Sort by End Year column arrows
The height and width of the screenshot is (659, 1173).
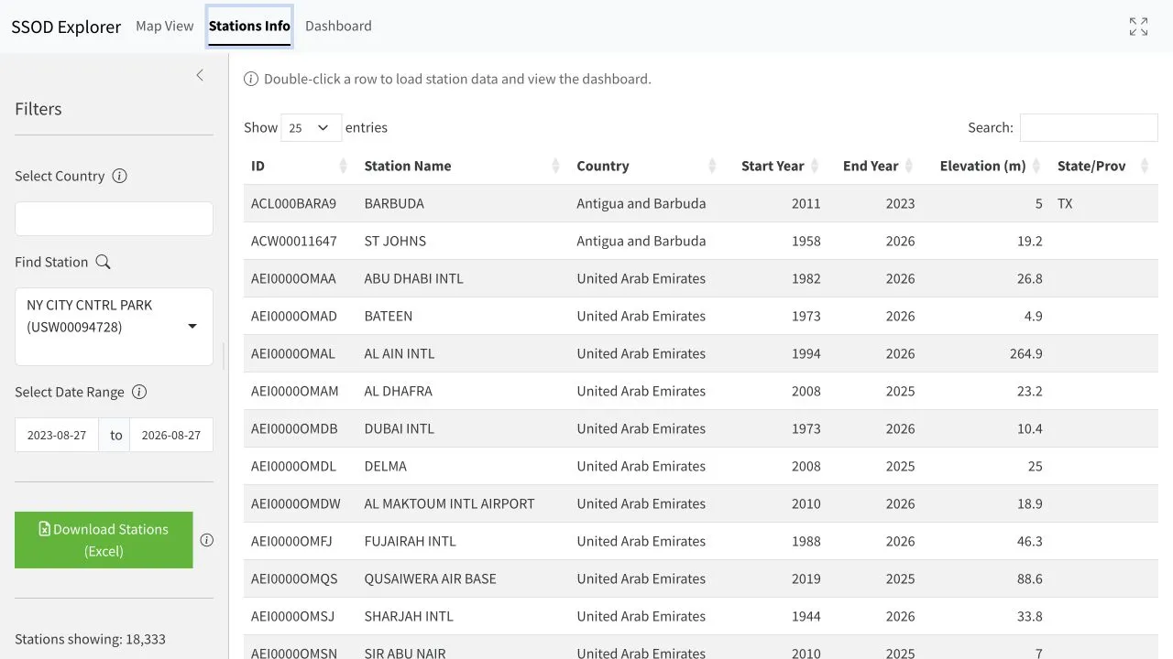[x=909, y=166]
